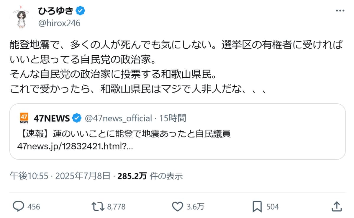
Task: Click the 47NEWS orange logo icon
Action: (24, 118)
